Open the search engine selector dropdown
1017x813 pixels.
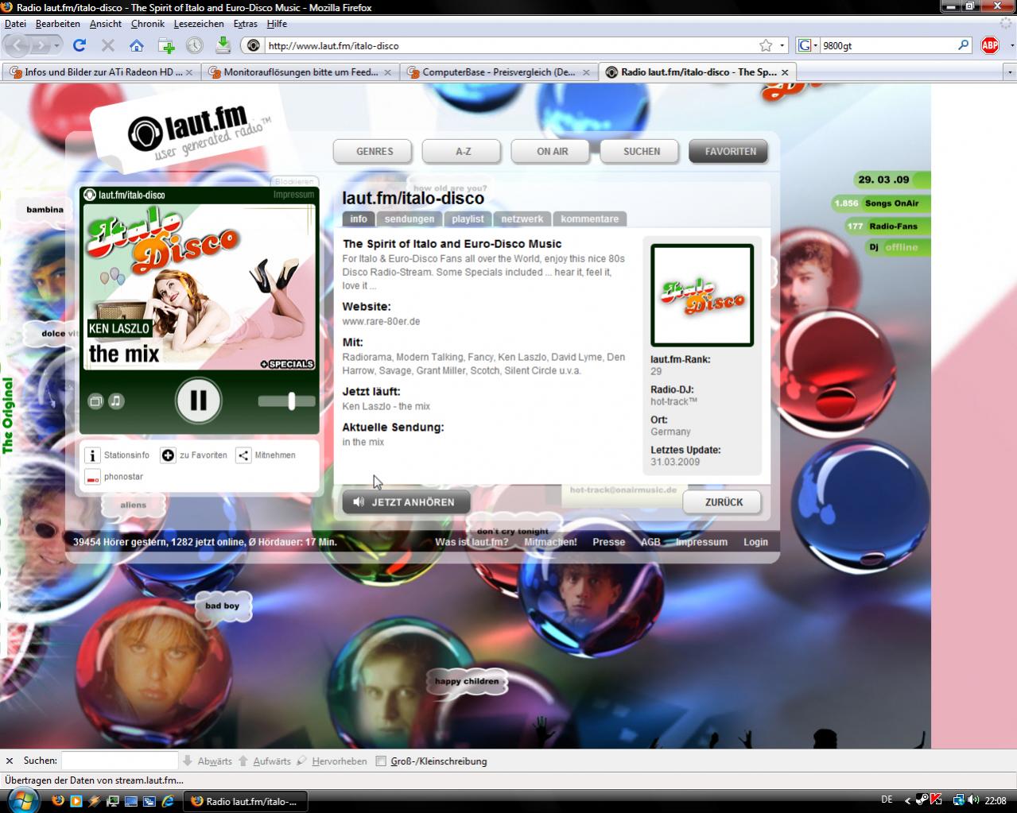(808, 45)
